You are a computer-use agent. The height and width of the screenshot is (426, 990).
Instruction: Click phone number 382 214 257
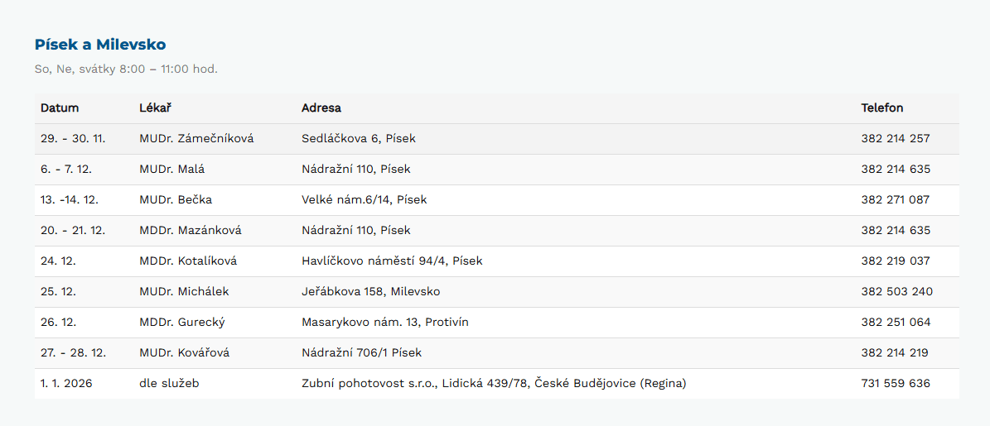(896, 139)
